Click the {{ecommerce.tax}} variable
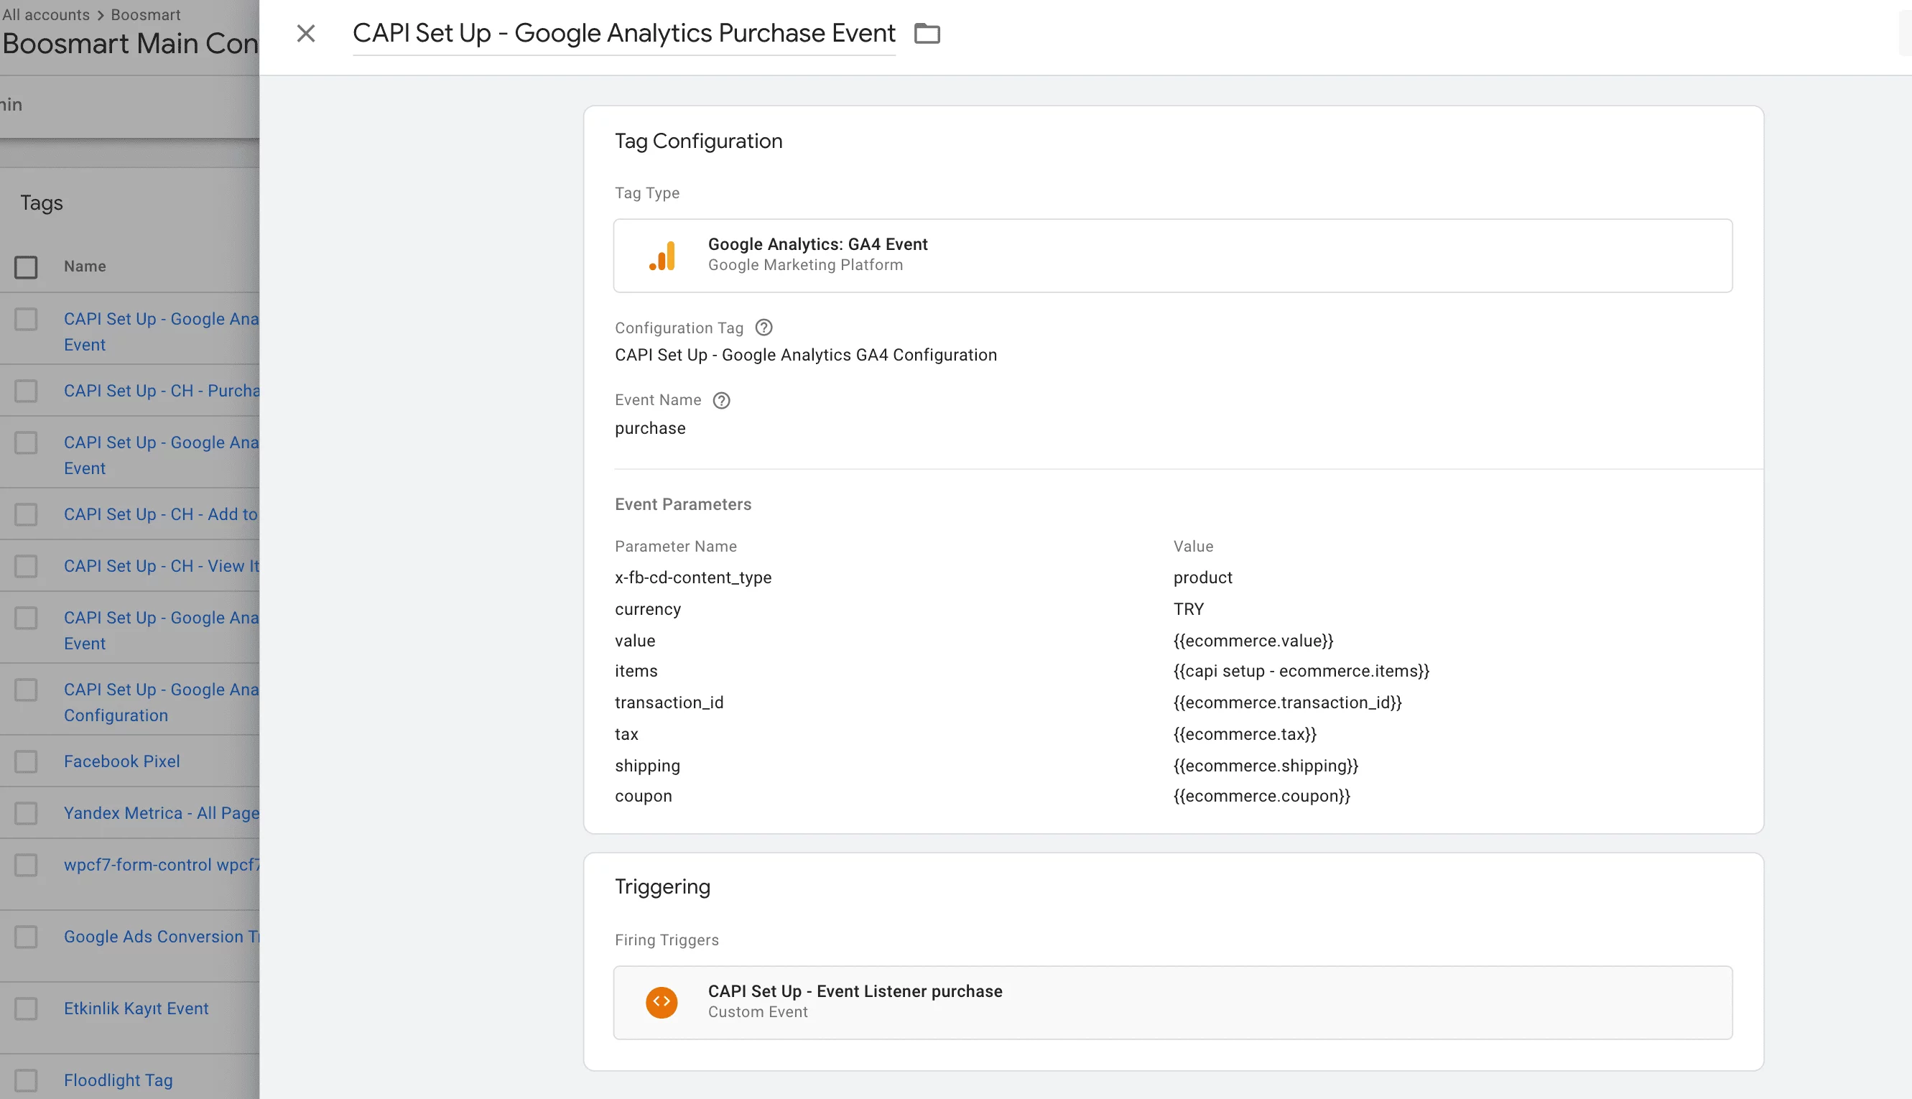This screenshot has height=1099, width=1912. click(1244, 734)
